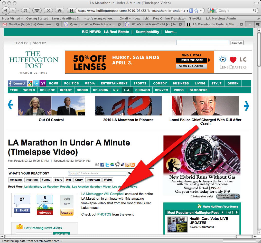The width and height of the screenshot is (261, 243).
Task: Click the magnifier in the Google search box
Action: click(255, 11)
